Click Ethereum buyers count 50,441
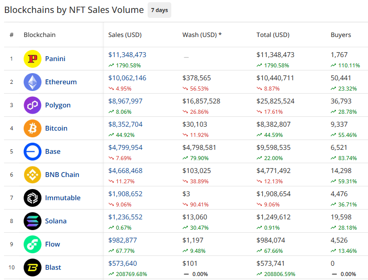Screen dimensions: 368x280 pos(341,78)
